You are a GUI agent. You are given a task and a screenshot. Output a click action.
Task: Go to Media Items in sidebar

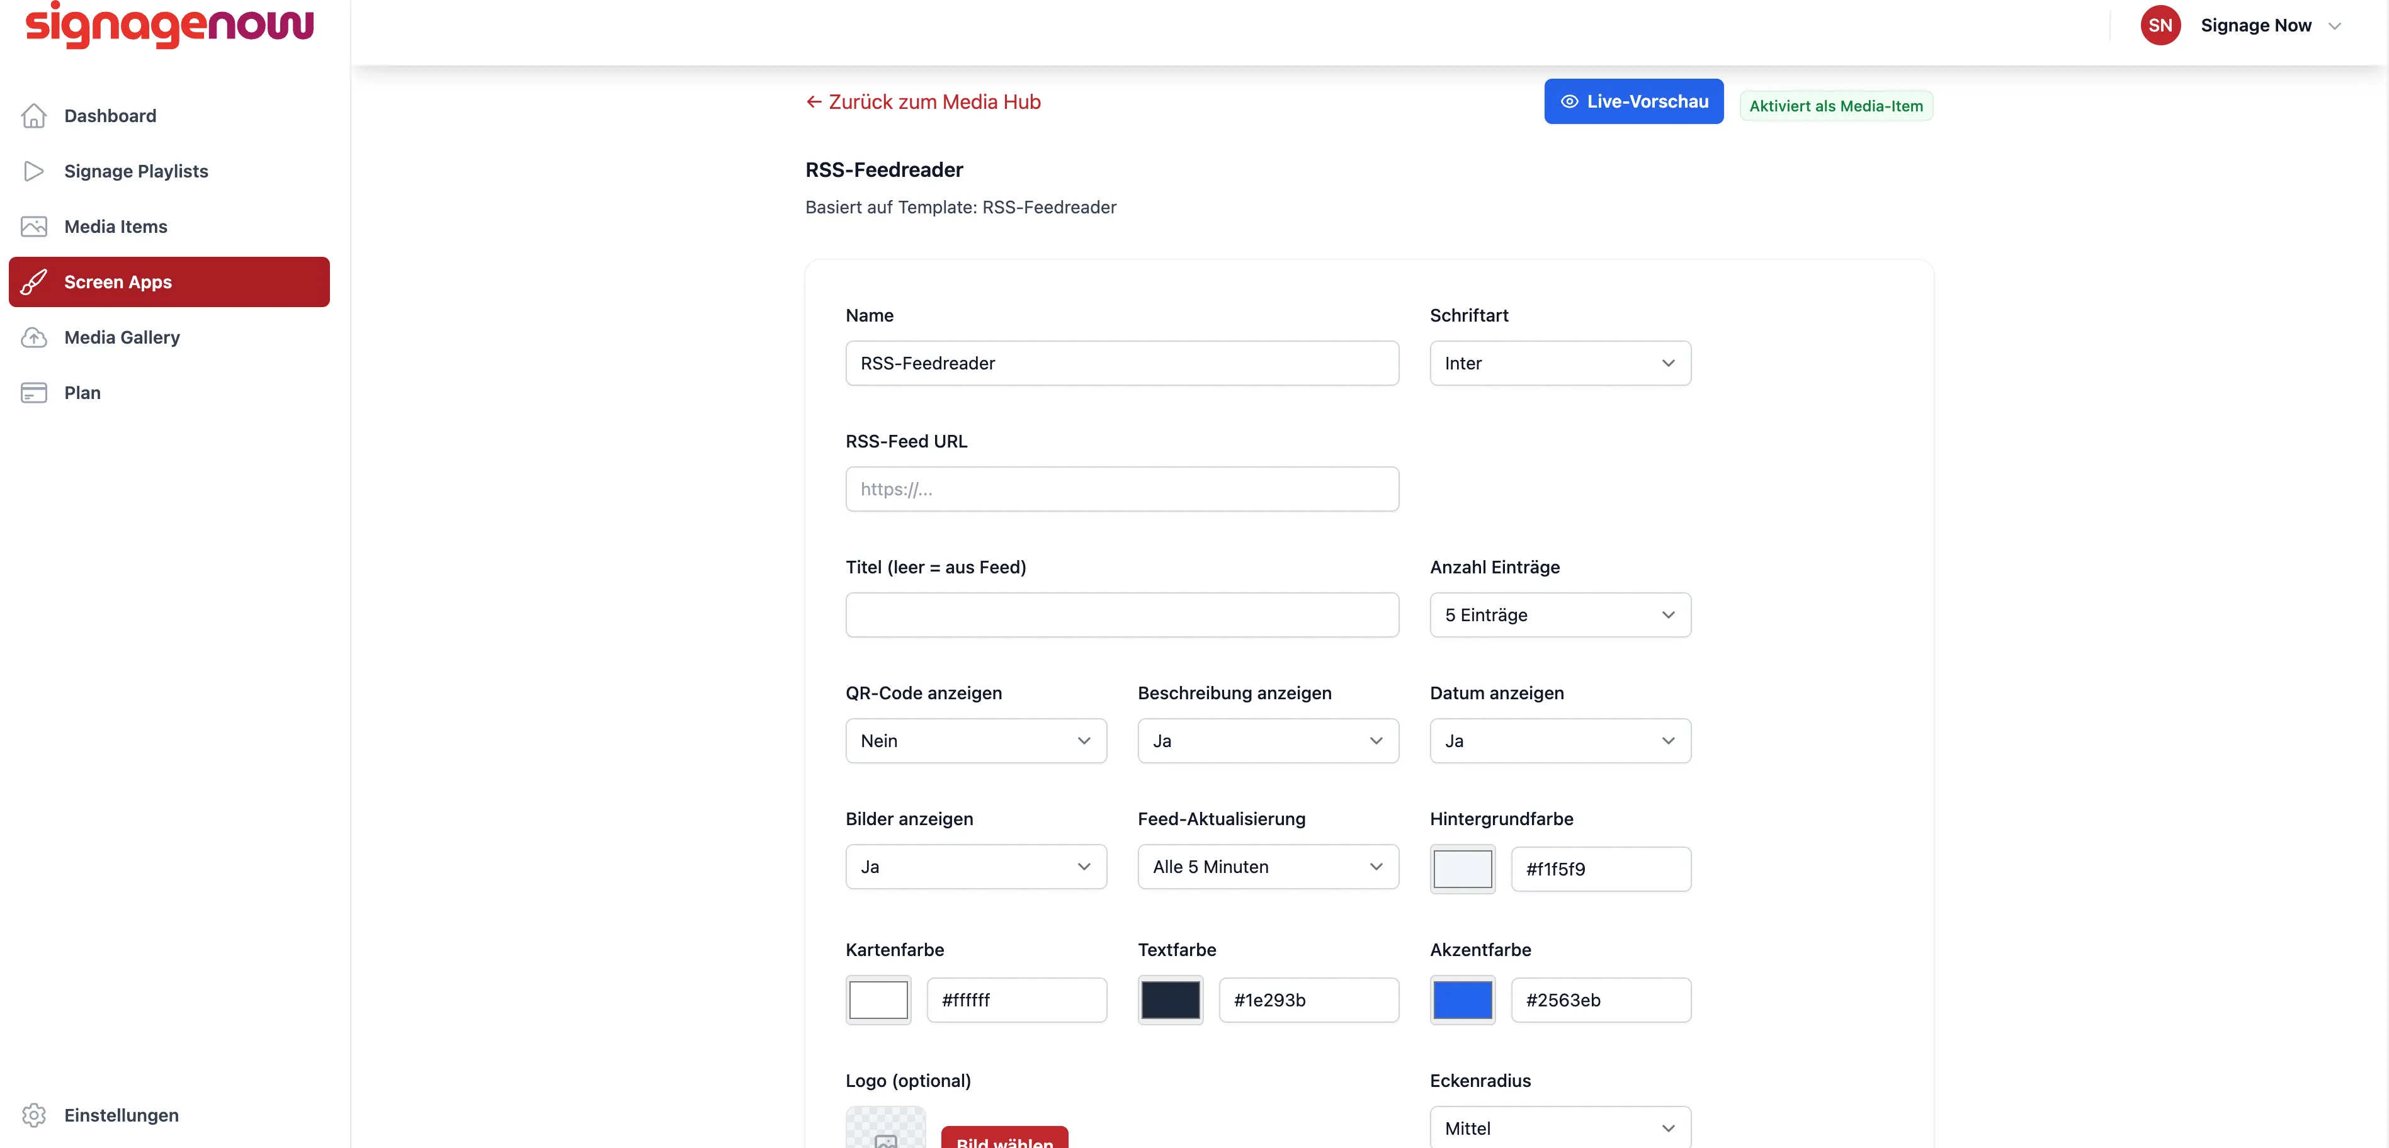click(116, 226)
